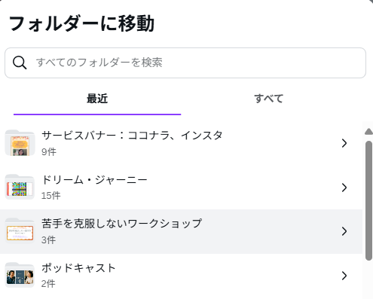Click the サービスバナー folder icon

(x=20, y=143)
